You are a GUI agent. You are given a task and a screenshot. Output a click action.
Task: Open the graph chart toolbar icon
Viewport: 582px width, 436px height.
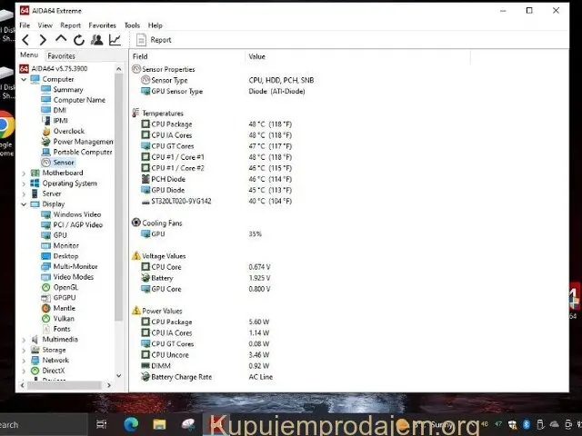(x=115, y=40)
